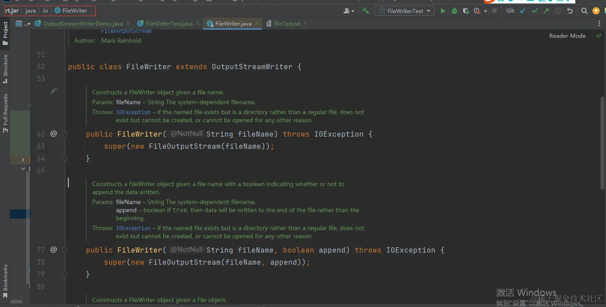Viewport: 606px width, 307px height.
Task: Click rt.jar in the breadcrumb bar
Action: pos(12,10)
